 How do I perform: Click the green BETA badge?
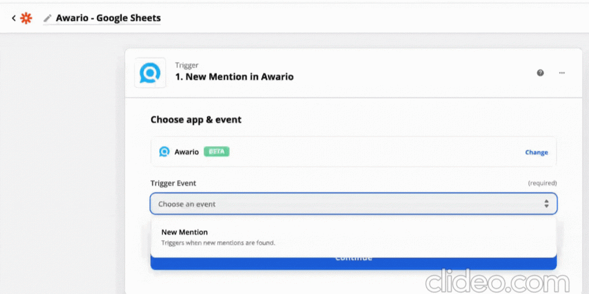(216, 152)
